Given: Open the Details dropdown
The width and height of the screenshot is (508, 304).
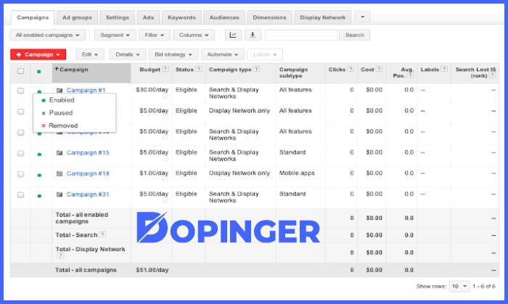Looking at the screenshot, I should tap(128, 54).
